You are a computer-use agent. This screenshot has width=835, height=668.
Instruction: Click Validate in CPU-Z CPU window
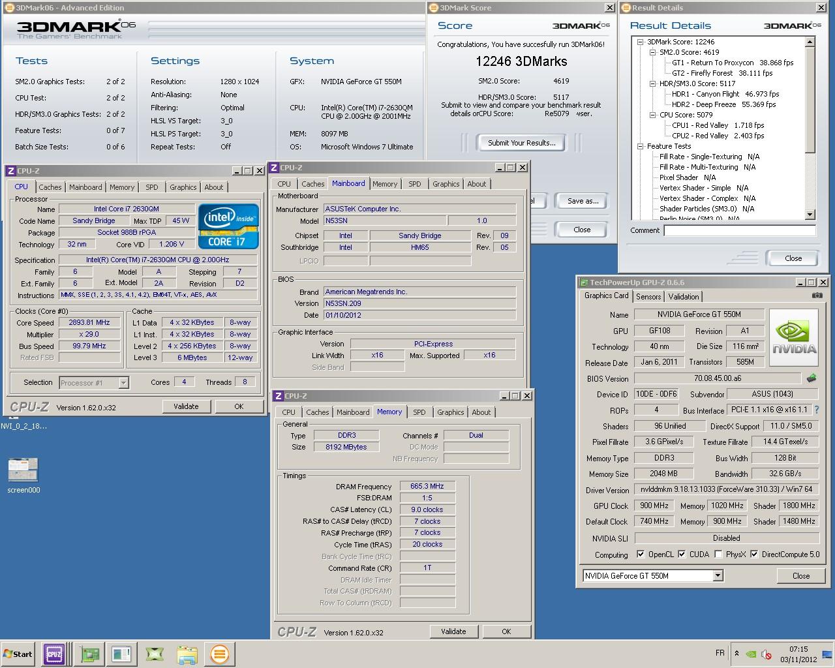coord(186,406)
